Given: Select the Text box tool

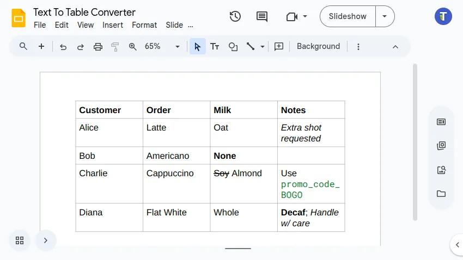Looking at the screenshot, I should pos(215,47).
